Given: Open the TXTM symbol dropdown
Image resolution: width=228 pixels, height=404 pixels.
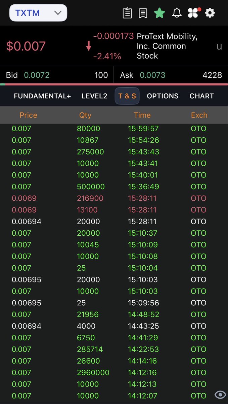Looking at the screenshot, I should (x=38, y=13).
